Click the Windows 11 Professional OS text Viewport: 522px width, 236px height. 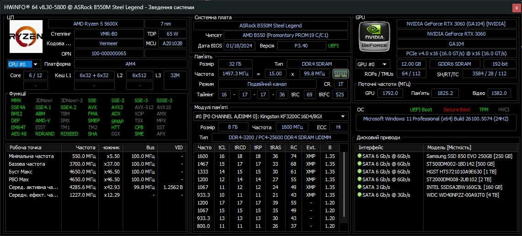(436, 119)
